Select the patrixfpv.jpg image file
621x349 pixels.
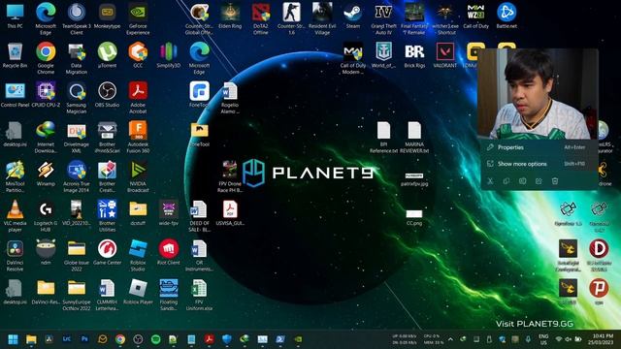click(x=414, y=178)
